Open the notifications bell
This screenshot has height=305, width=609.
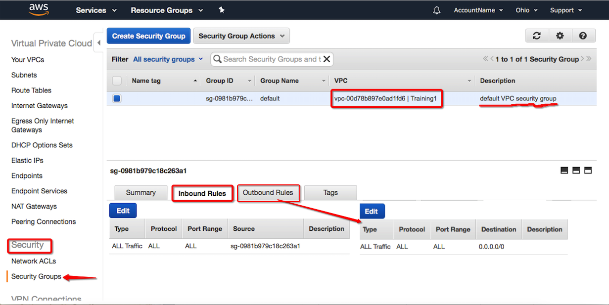(x=436, y=10)
